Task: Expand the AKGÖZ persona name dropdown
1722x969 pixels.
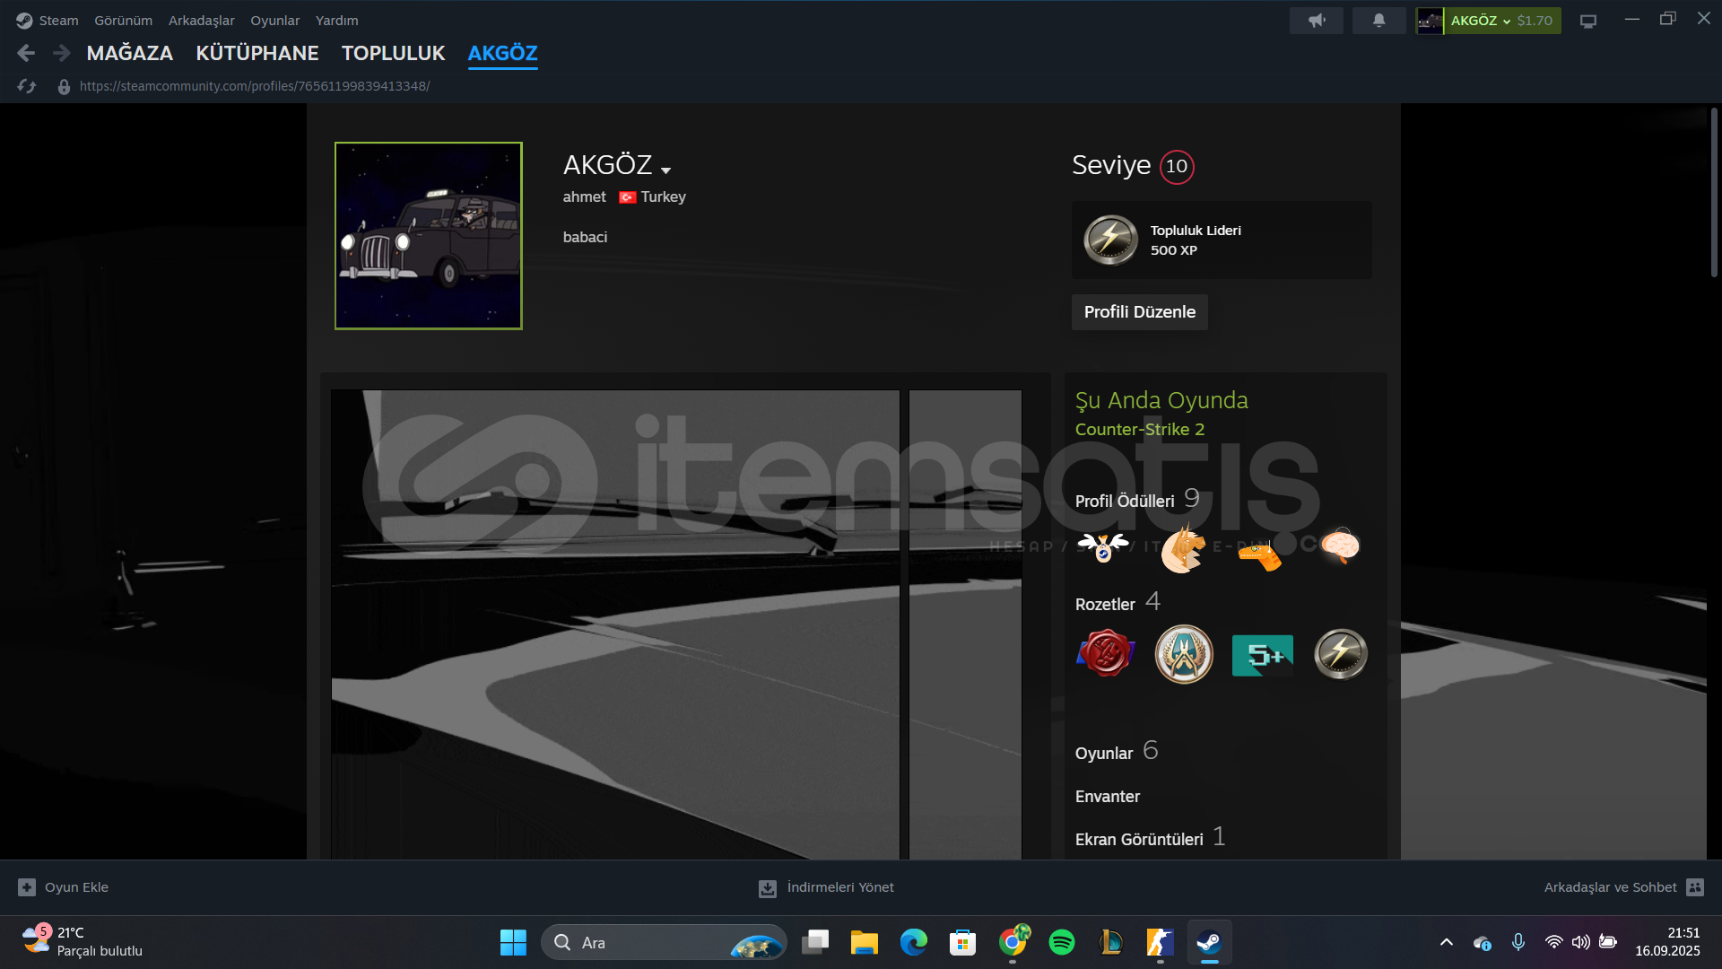Action: tap(665, 170)
